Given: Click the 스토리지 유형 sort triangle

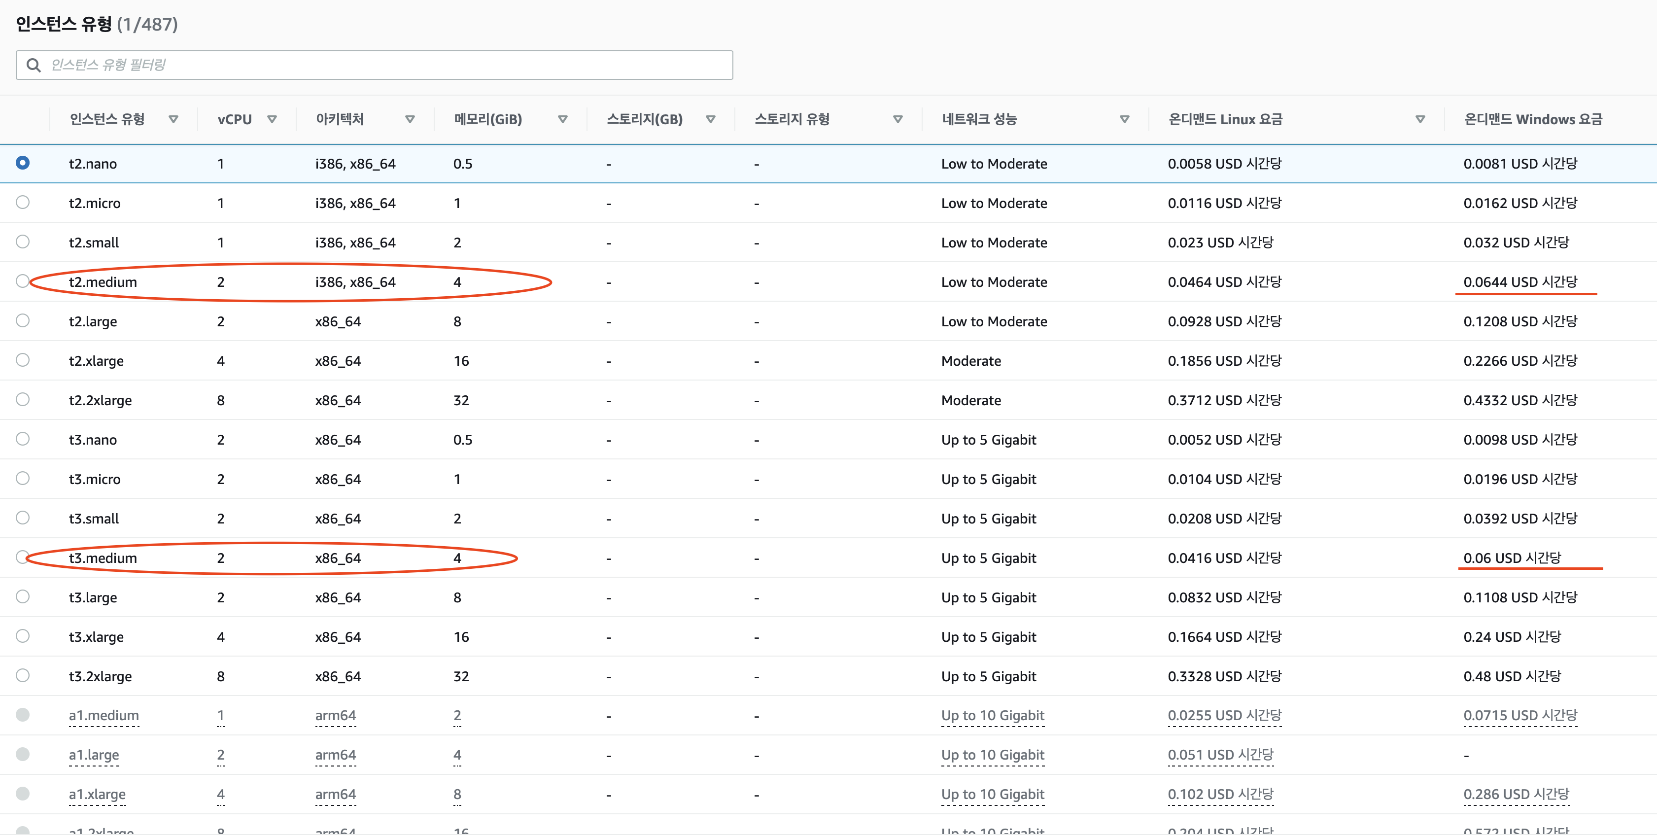Looking at the screenshot, I should point(898,119).
